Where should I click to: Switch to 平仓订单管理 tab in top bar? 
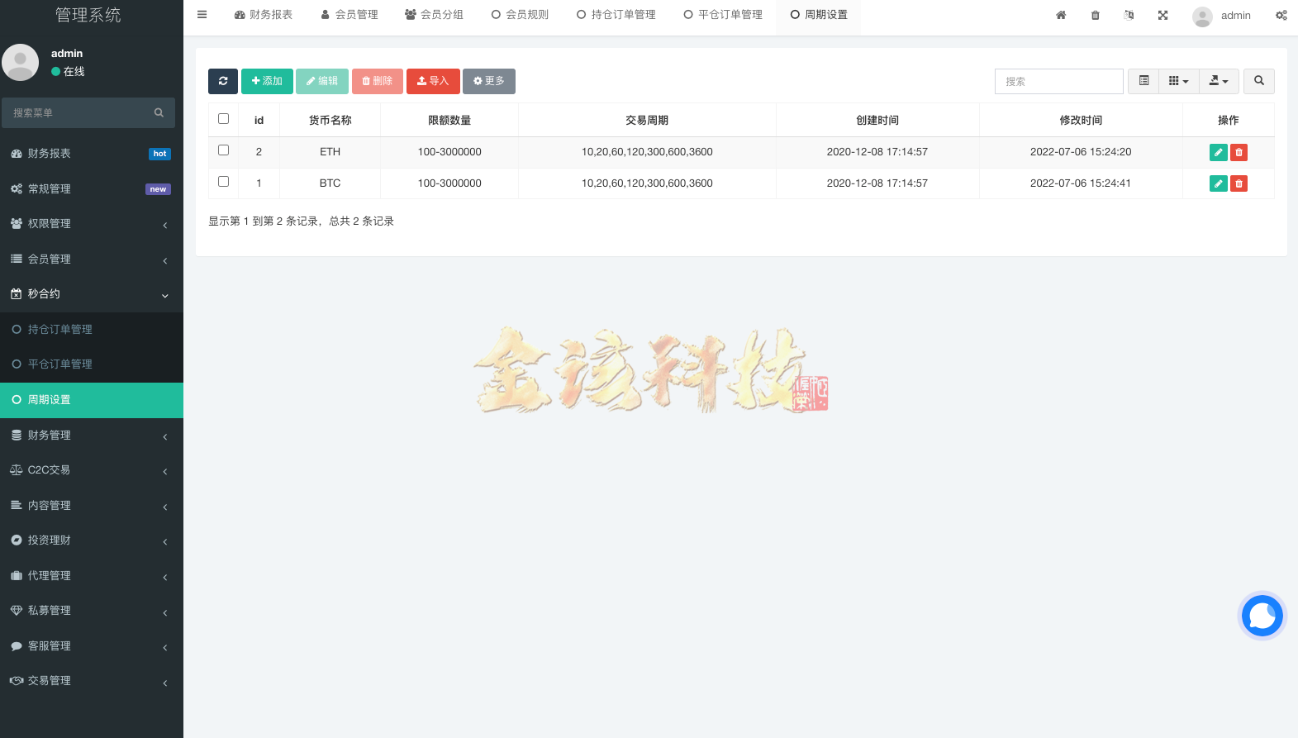(723, 15)
